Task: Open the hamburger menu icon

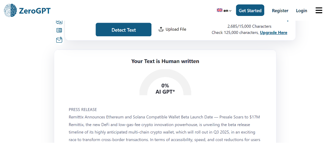Action: click(x=319, y=11)
